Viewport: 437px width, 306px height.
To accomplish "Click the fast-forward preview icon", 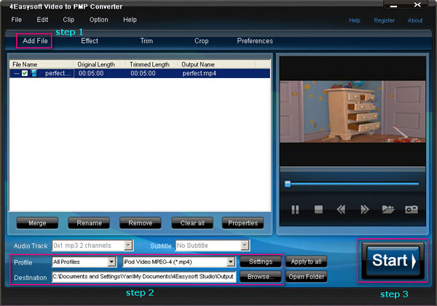I will point(365,210).
